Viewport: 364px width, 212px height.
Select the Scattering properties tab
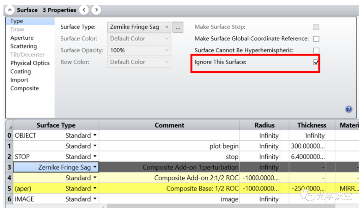click(x=24, y=46)
